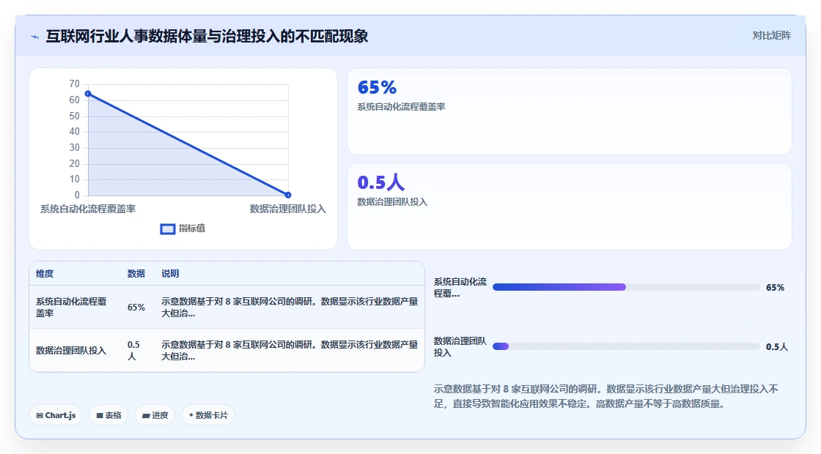Select the 表格 tag chip
Image resolution: width=821 pixels, height=454 pixels.
pos(109,415)
